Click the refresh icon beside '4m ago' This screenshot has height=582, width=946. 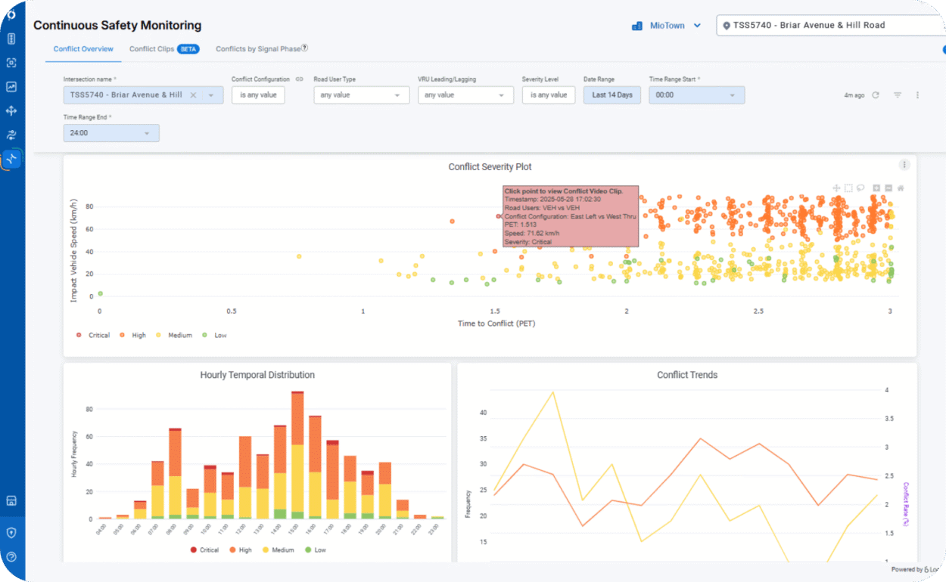point(876,95)
